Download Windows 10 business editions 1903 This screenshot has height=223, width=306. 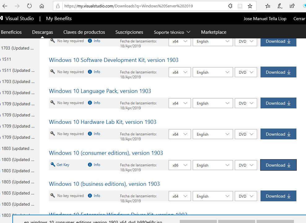[278, 196]
